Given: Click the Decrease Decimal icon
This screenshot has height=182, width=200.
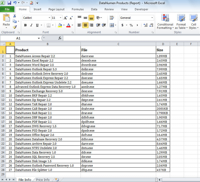Looking at the screenshot, I should point(151,25).
